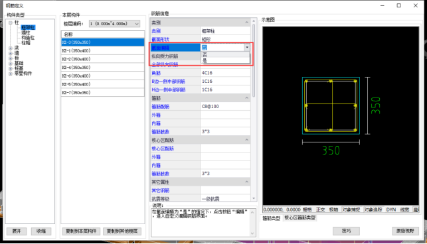Click the 名称 column header
The image size is (427, 244).
103,34
